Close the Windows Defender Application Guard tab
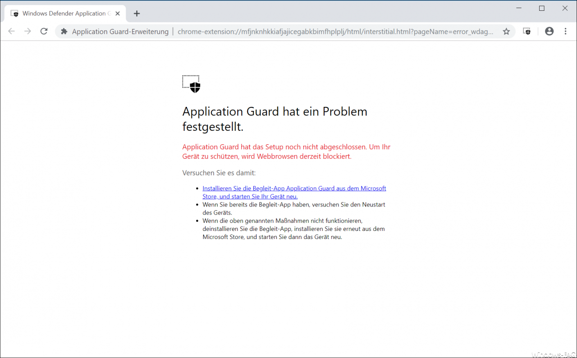 pyautogui.click(x=118, y=14)
